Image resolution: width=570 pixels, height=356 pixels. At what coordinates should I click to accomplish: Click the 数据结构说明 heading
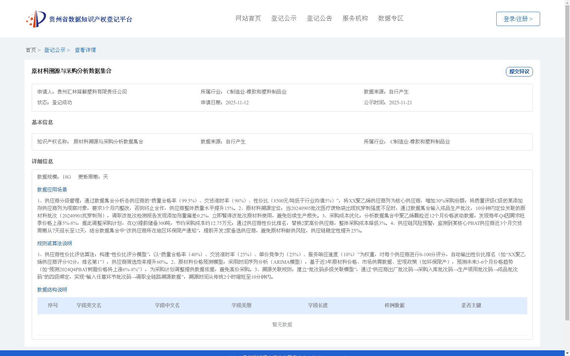pos(52,290)
